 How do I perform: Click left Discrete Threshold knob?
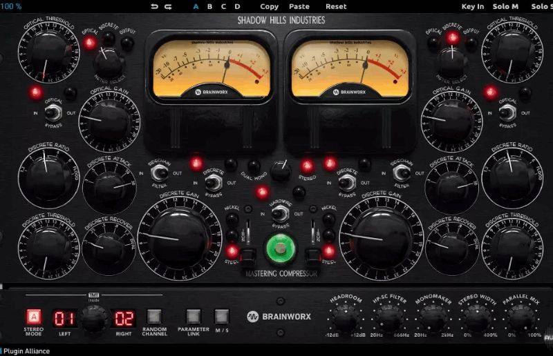click(x=48, y=248)
